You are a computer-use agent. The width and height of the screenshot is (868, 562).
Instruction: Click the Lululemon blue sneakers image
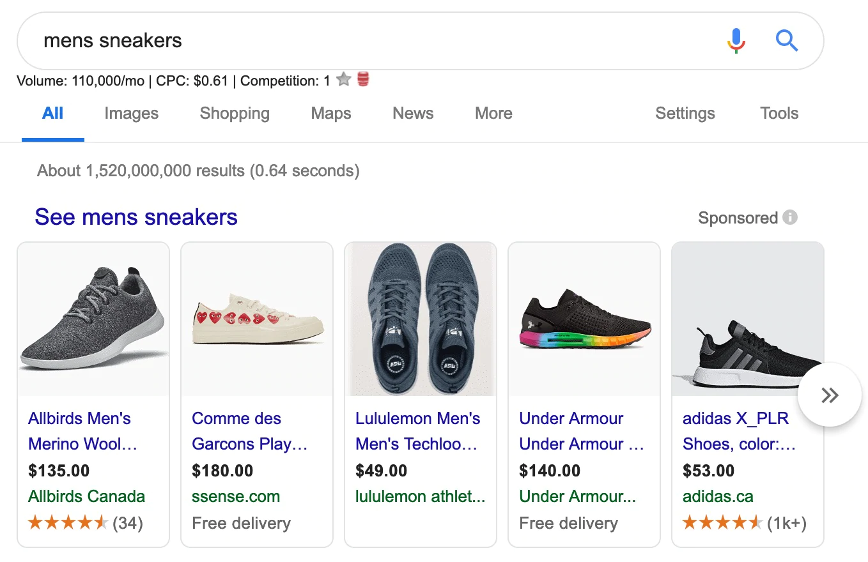pyautogui.click(x=421, y=319)
